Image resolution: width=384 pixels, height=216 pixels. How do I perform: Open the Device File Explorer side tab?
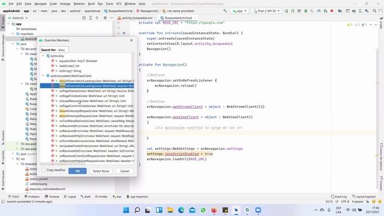382,157
